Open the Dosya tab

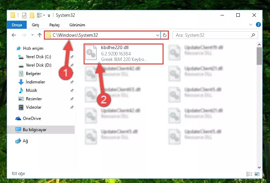click(17, 25)
